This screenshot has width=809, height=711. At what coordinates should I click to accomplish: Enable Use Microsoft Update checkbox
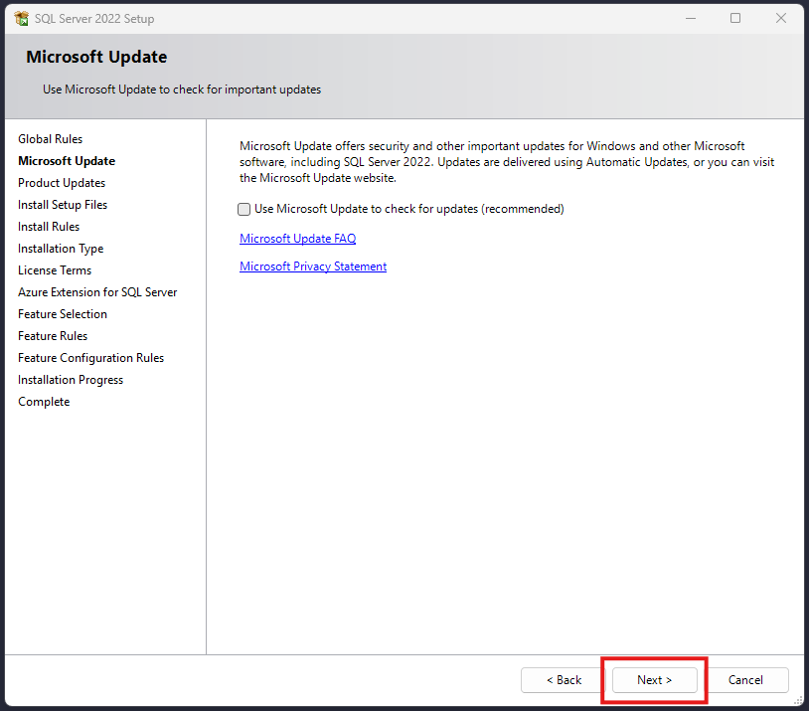click(244, 210)
